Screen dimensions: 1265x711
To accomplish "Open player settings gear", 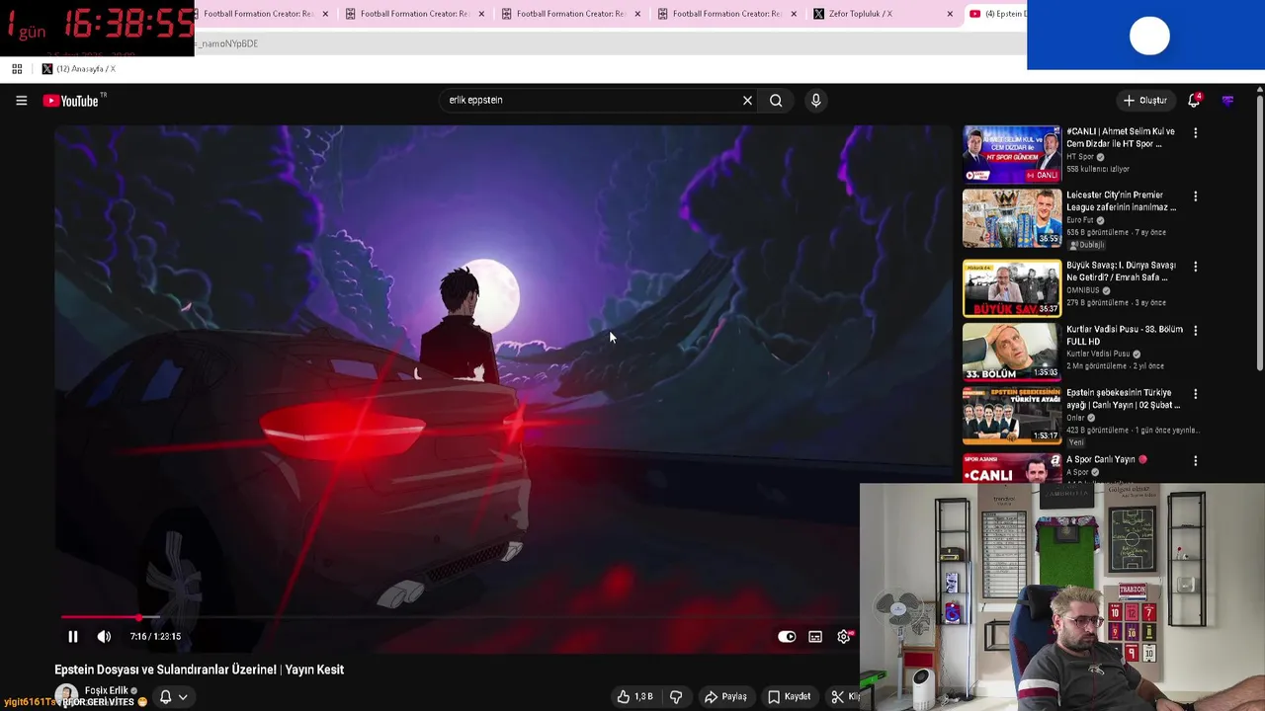I will click(x=844, y=637).
